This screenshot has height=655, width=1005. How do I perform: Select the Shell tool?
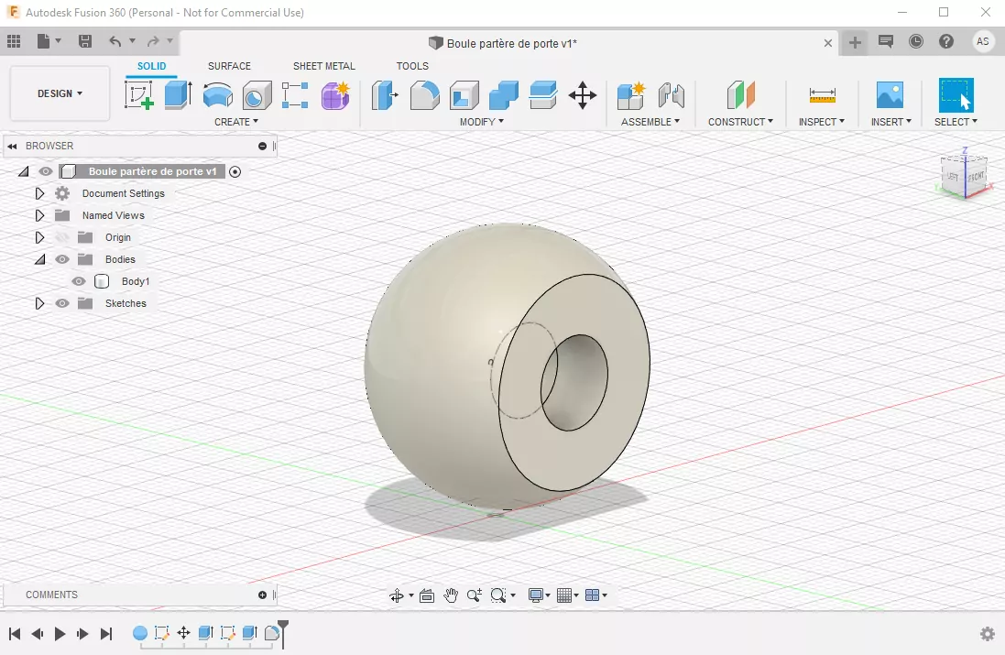(464, 95)
